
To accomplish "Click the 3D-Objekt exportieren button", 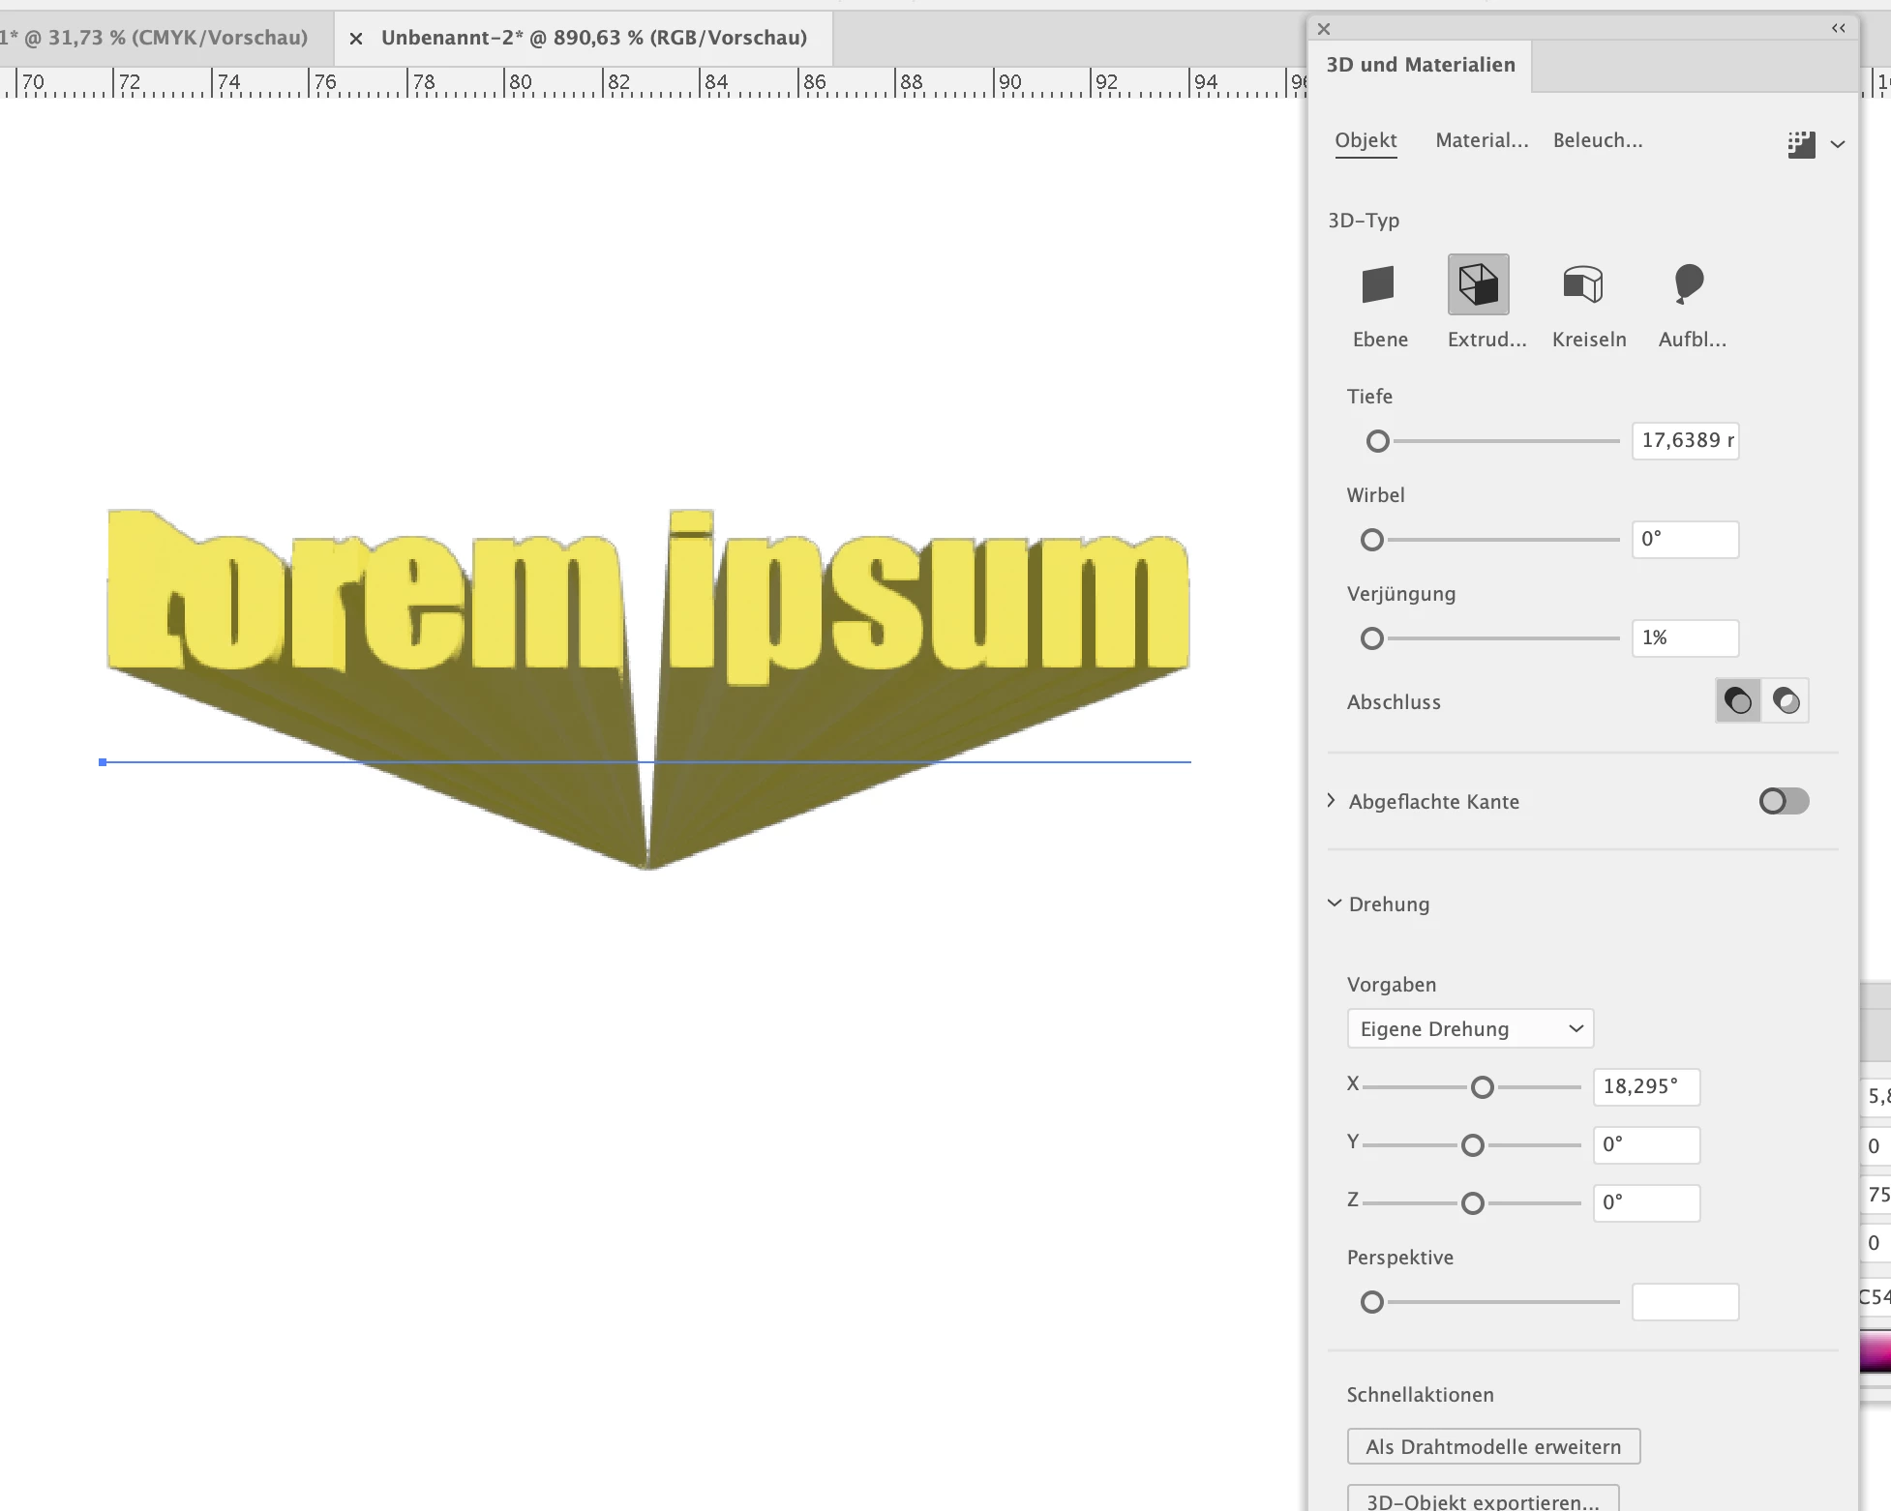I will click(x=1483, y=1500).
